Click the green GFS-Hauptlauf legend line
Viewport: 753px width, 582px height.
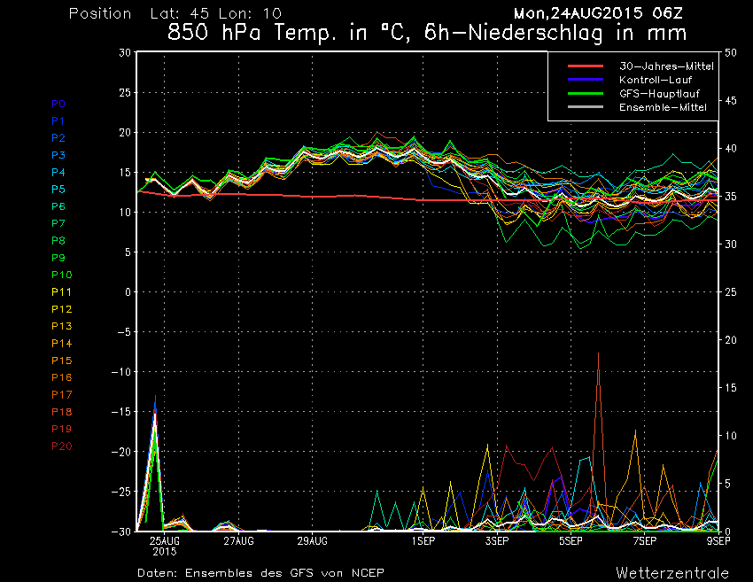[x=586, y=93]
